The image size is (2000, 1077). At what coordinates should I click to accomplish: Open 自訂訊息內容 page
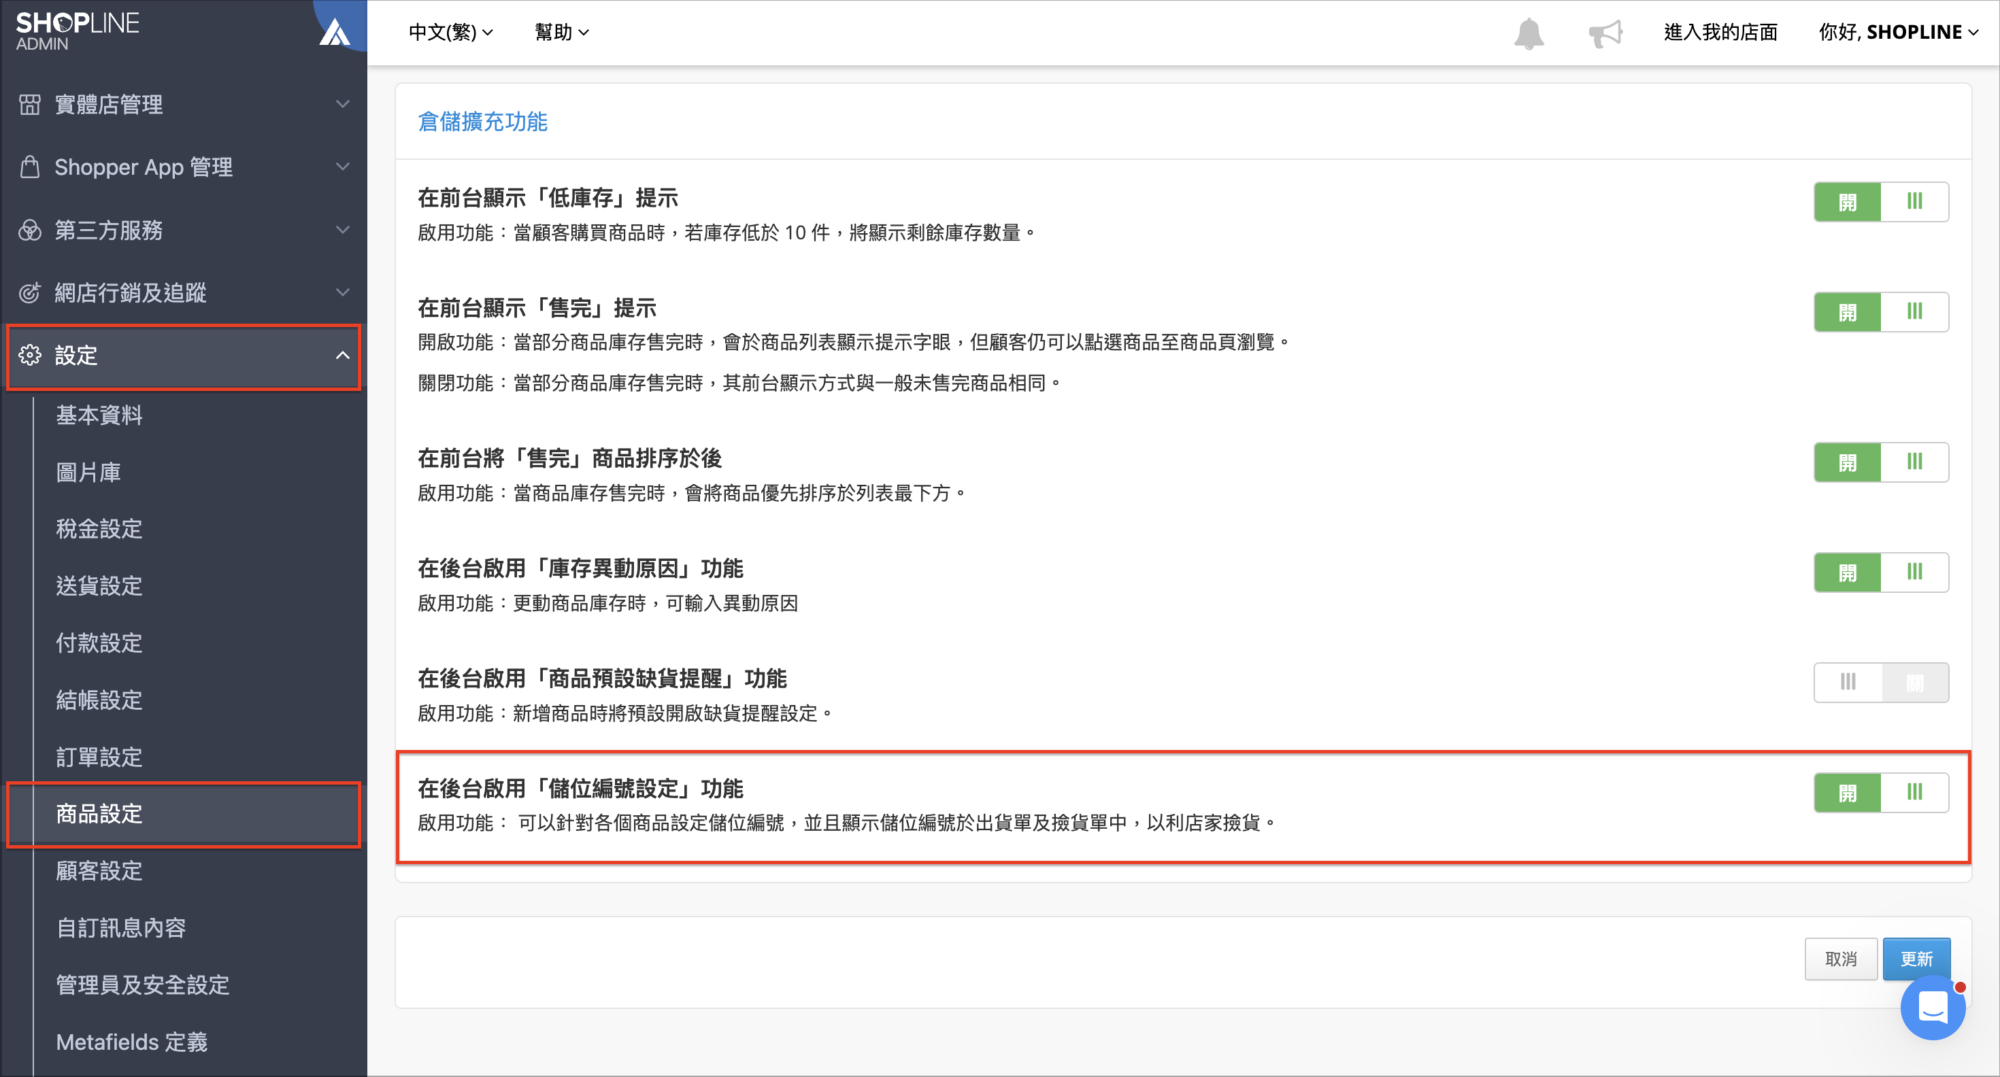tap(121, 928)
